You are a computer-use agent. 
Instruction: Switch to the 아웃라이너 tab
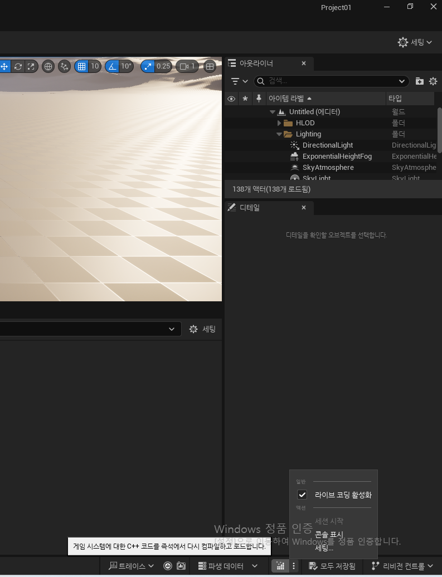click(256, 63)
